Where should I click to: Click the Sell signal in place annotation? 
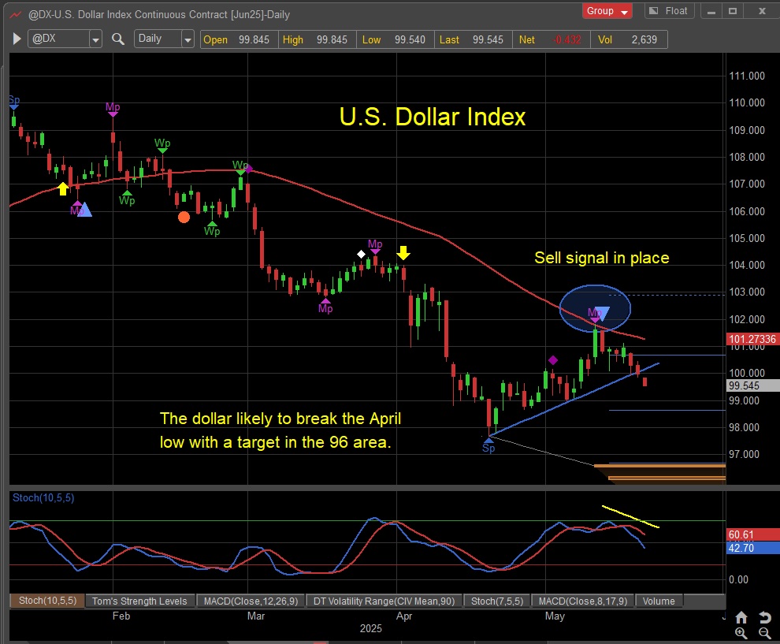pos(601,257)
